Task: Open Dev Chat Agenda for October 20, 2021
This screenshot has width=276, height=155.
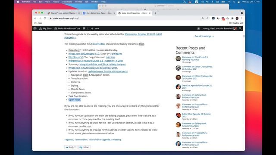Action: tap(197, 87)
